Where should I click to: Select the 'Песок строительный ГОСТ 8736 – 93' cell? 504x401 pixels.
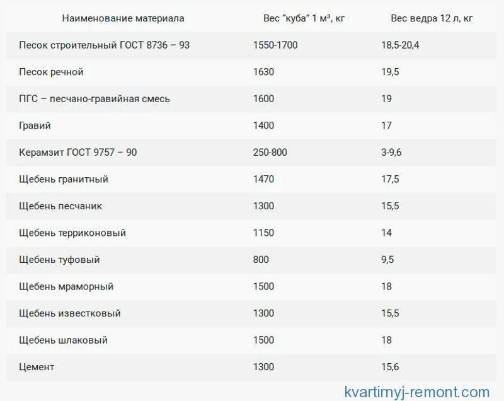pyautogui.click(x=104, y=45)
